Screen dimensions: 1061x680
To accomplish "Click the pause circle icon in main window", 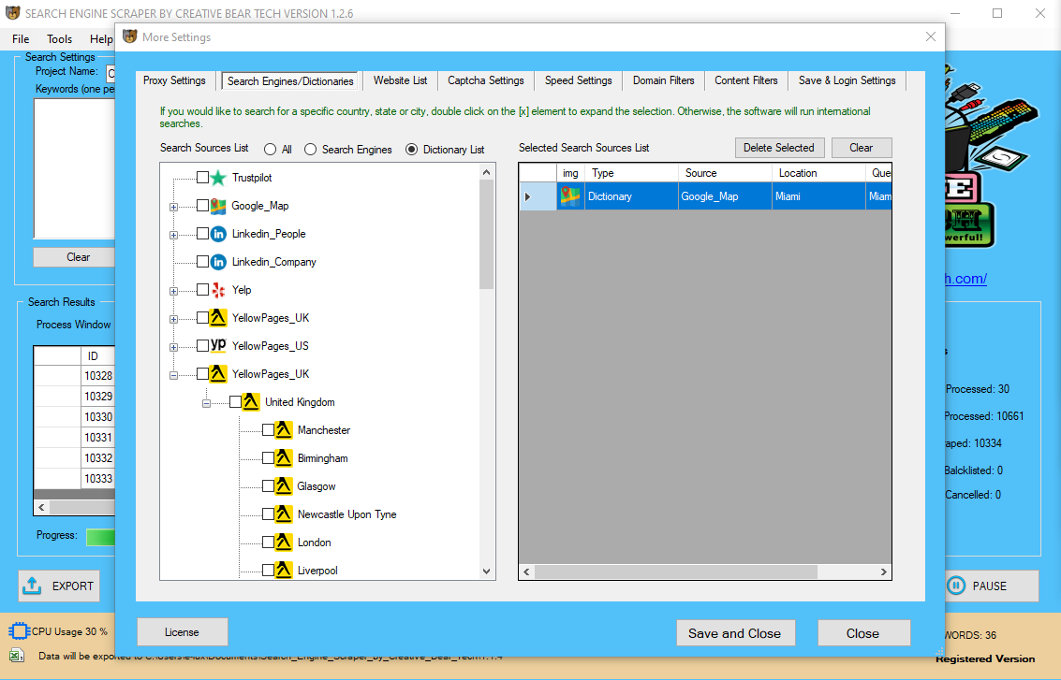I will (956, 586).
